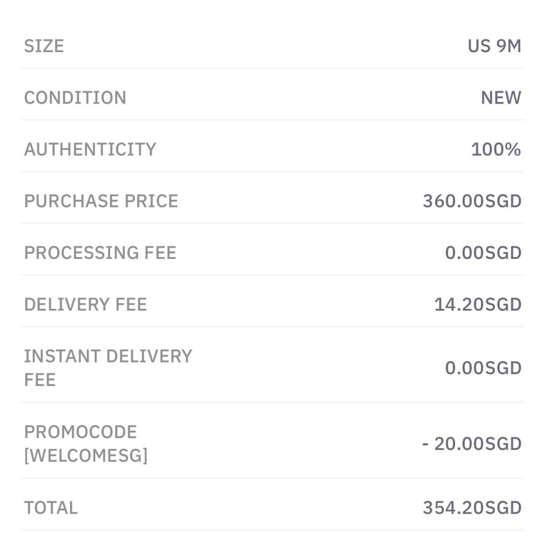This screenshot has height=538, width=545.
Task: Click the 354.20SGD total amount
Action: [x=472, y=508]
